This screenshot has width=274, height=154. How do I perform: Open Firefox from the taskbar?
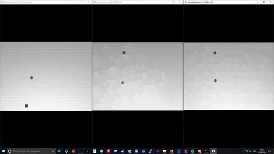pos(171,151)
